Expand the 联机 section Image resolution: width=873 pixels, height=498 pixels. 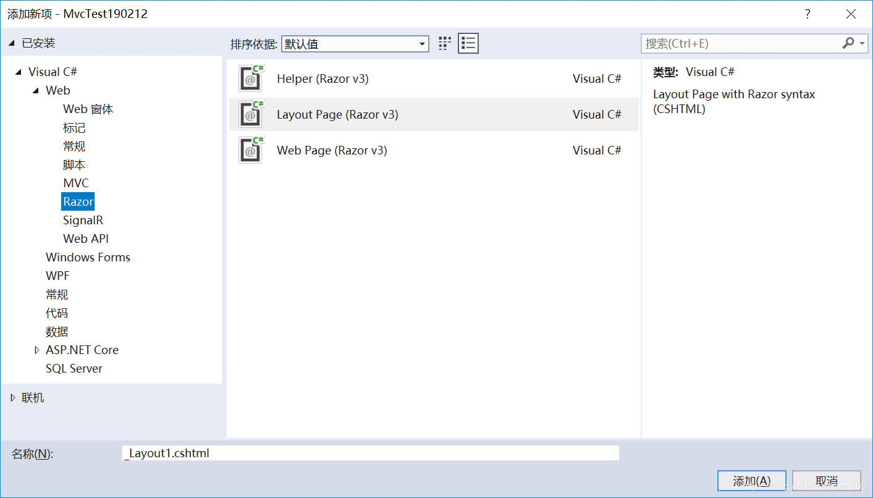[x=14, y=397]
